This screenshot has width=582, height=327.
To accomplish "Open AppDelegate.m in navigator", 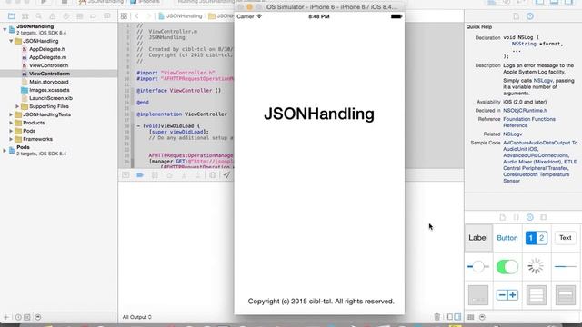I will tap(47, 57).
